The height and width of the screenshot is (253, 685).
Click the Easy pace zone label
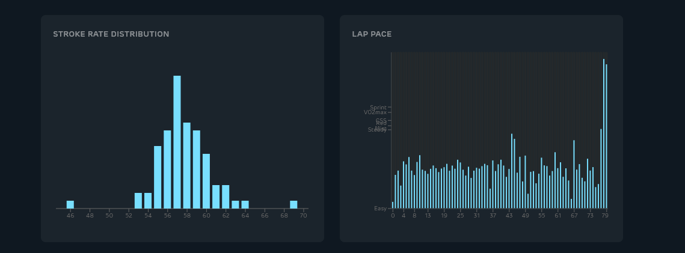tap(381, 209)
